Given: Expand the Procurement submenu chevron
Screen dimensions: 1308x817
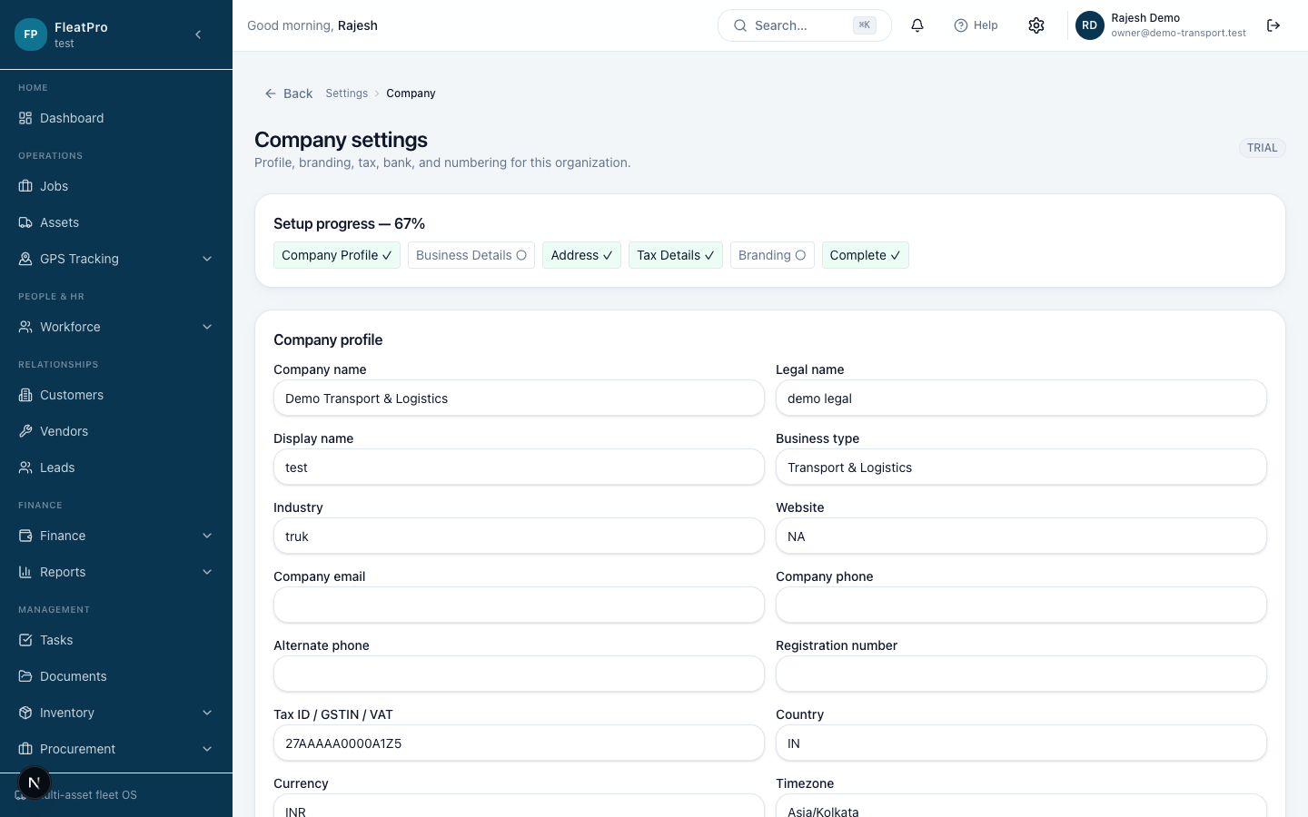Looking at the screenshot, I should tap(207, 749).
